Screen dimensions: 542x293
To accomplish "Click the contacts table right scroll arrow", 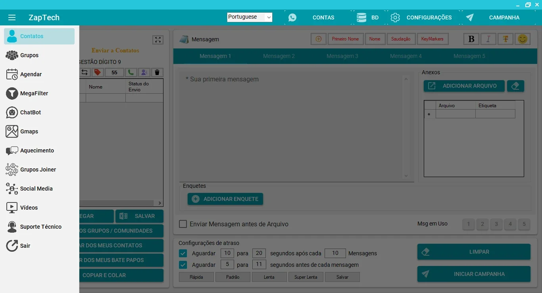I will [160, 203].
